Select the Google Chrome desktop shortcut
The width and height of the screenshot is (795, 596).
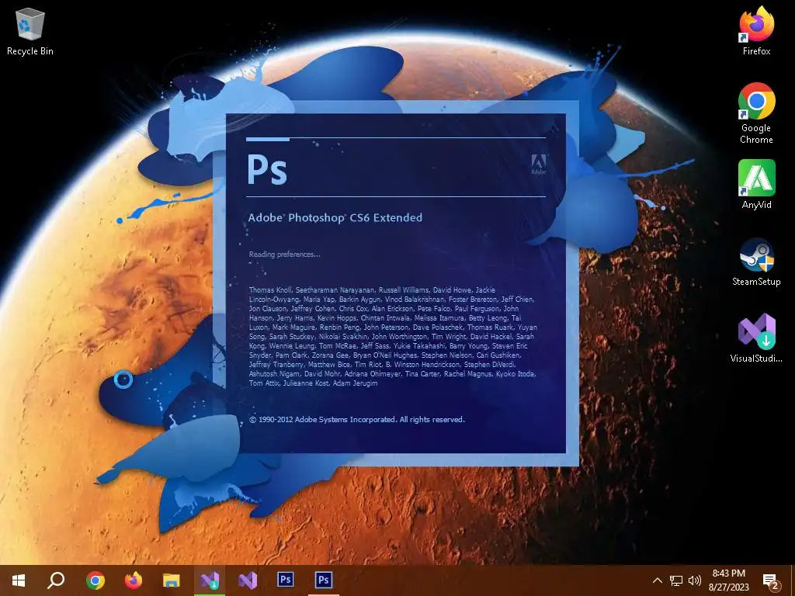pos(756,113)
